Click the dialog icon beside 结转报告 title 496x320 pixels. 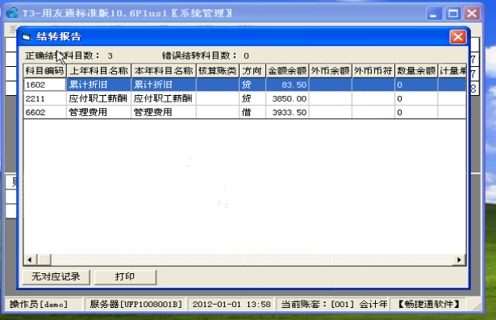[x=27, y=37]
